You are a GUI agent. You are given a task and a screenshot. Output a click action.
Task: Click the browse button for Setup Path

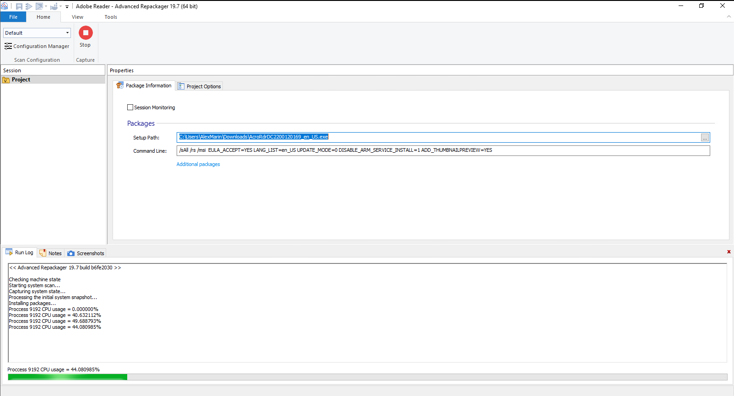(705, 138)
